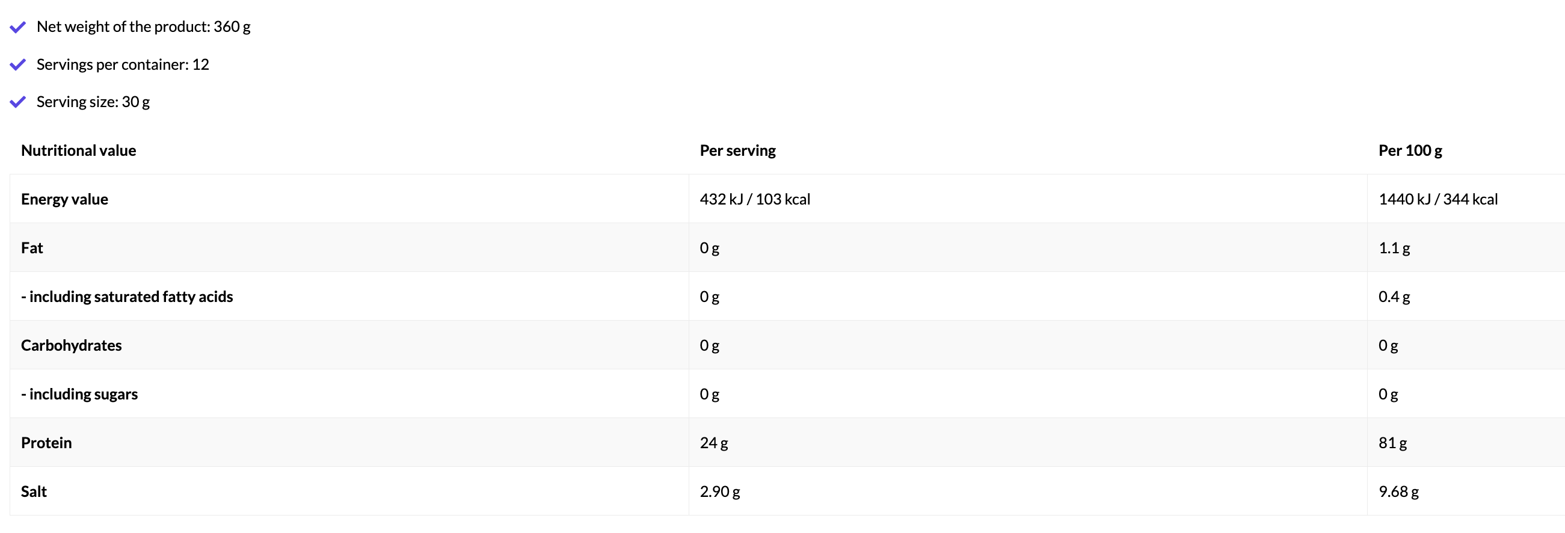Select the Salt row label
This screenshot has height=533, width=1565.
(34, 491)
